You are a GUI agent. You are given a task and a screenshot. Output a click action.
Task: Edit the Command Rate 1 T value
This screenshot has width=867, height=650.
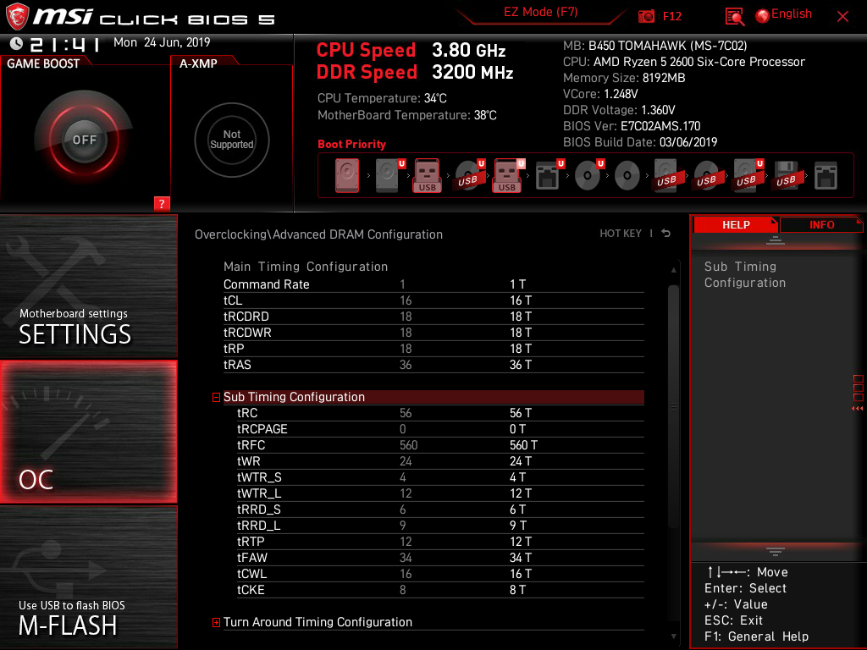[x=517, y=284]
